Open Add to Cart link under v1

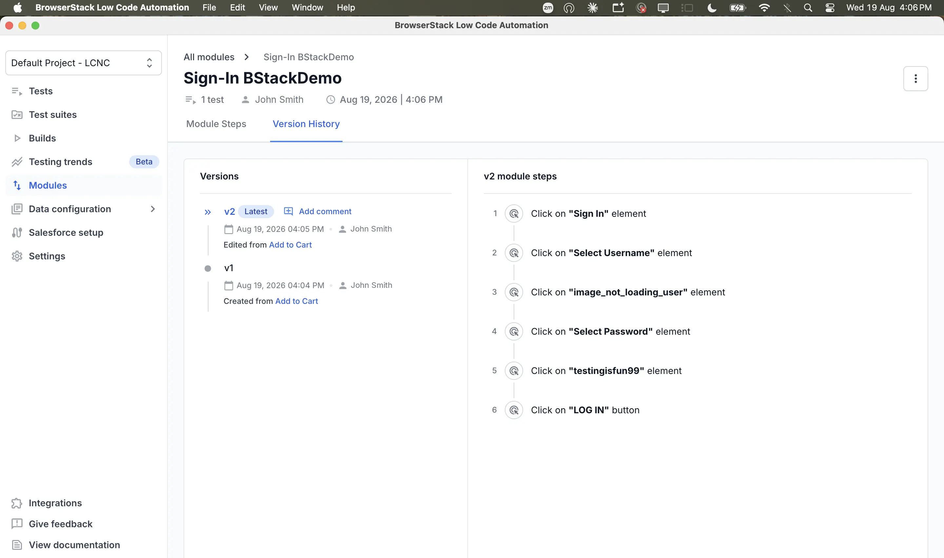click(x=297, y=301)
